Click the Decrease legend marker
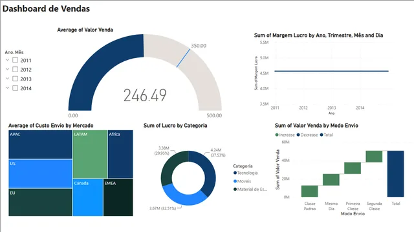This screenshot has height=232, width=414. click(298, 135)
